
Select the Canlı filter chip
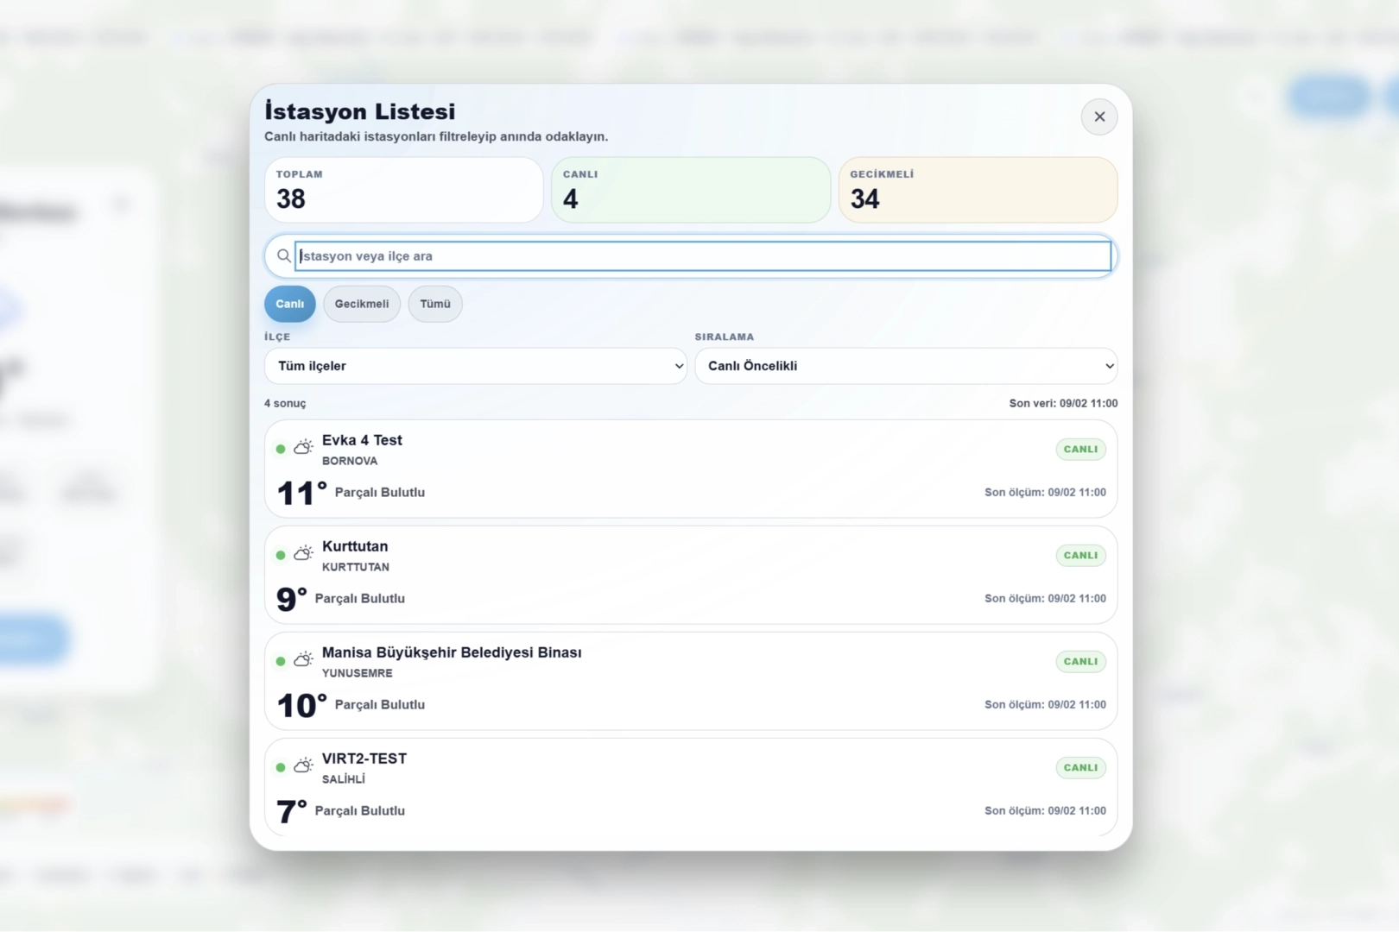[289, 304]
